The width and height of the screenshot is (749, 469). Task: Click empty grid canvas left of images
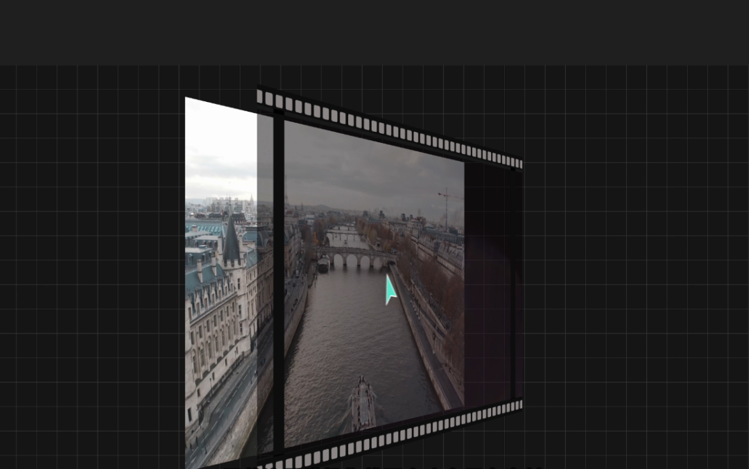pos(91,268)
